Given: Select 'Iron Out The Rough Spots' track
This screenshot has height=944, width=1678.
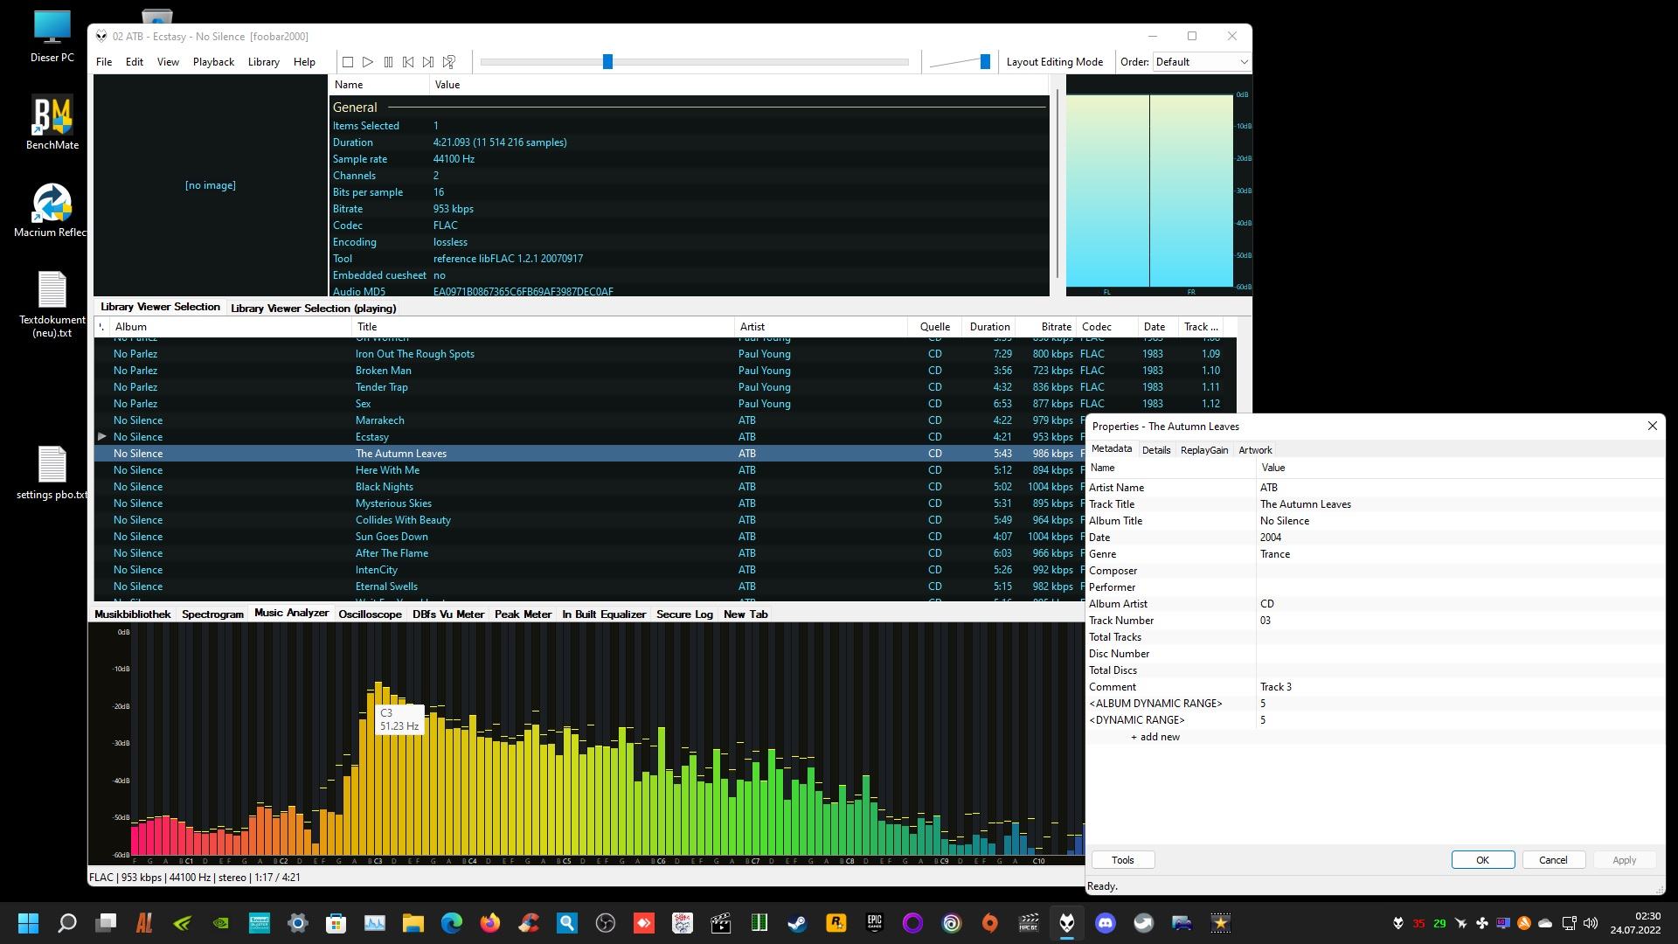Looking at the screenshot, I should pos(664,354).
